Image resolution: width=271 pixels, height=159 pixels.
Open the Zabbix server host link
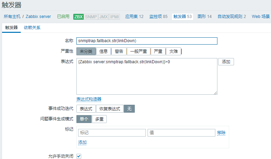click(x=38, y=17)
